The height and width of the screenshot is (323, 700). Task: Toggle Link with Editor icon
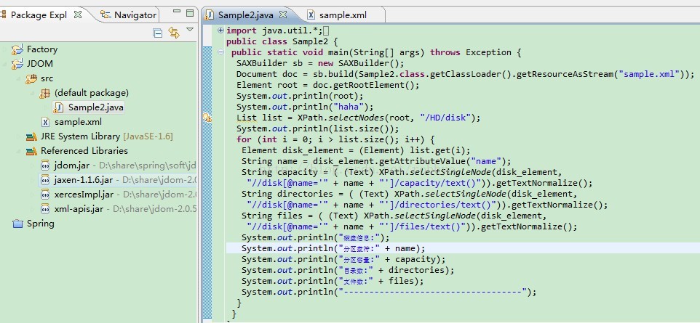click(x=174, y=33)
